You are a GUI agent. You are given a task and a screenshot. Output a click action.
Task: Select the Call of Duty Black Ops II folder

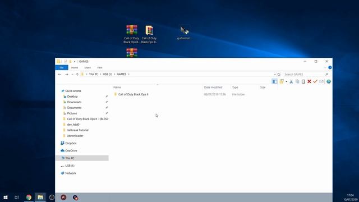[134, 94]
